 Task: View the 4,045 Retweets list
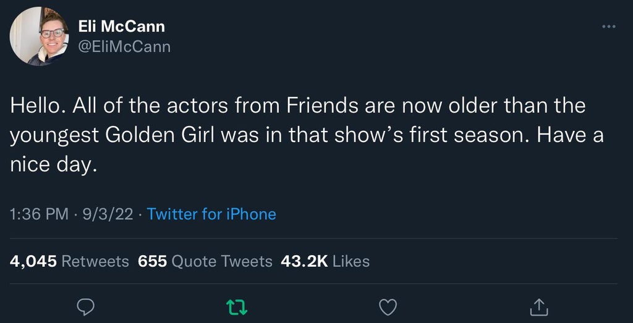(69, 261)
